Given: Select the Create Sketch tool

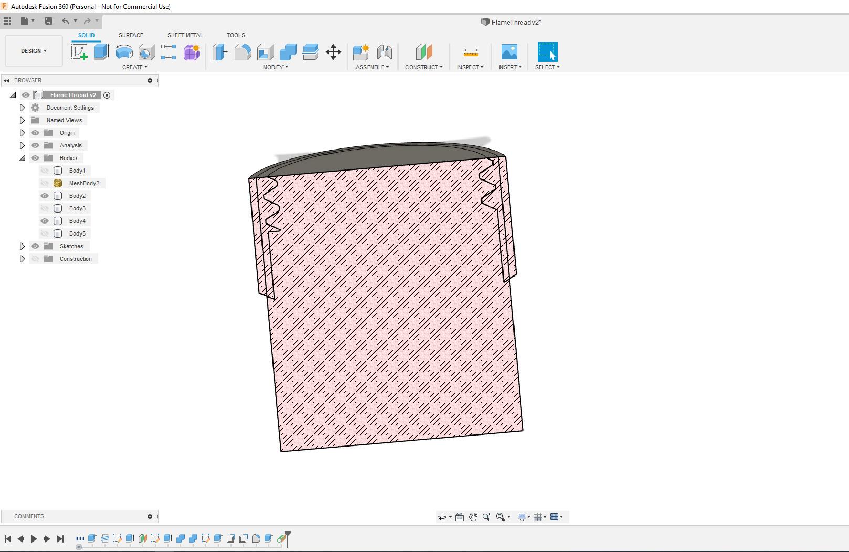Looking at the screenshot, I should [79, 52].
